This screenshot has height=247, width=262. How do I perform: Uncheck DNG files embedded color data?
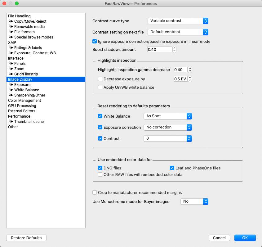100,168
